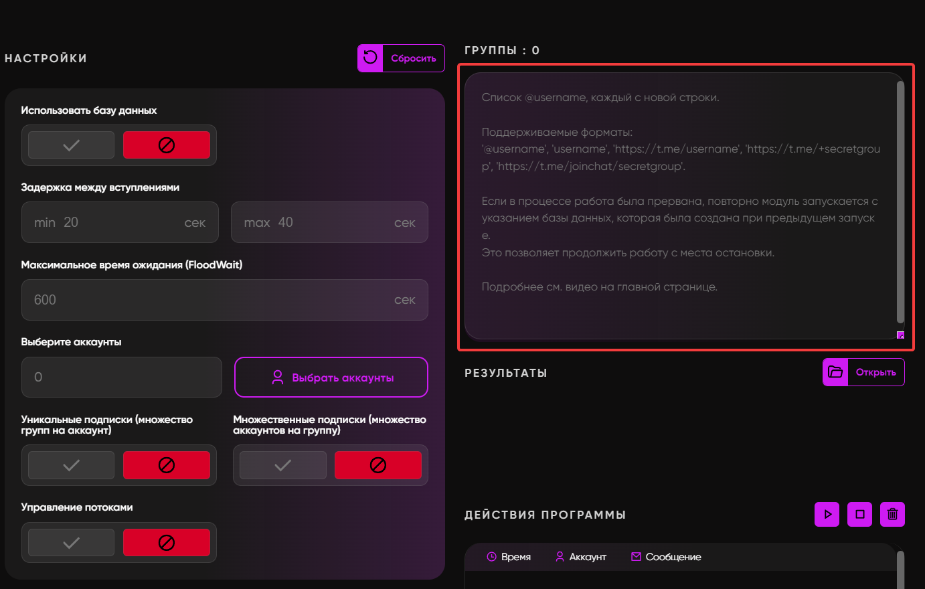925x589 pixels.
Task: Click the Сбросить reset button label
Action: (414, 58)
